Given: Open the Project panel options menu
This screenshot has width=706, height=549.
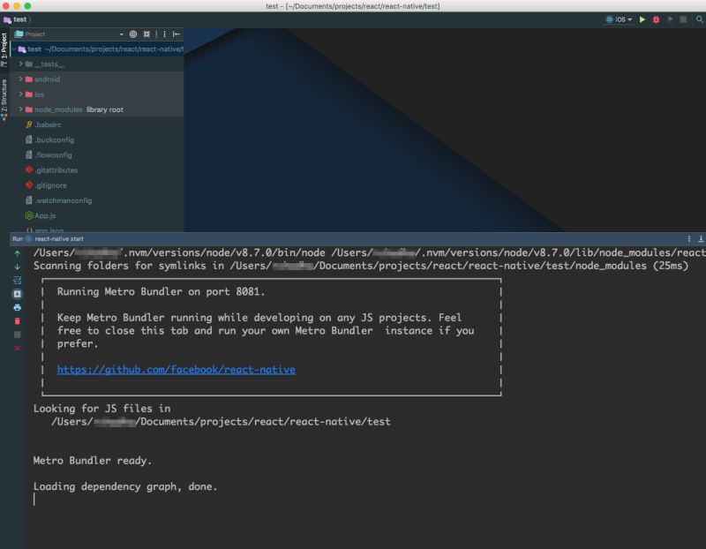Looking at the screenshot, I should click(164, 33).
